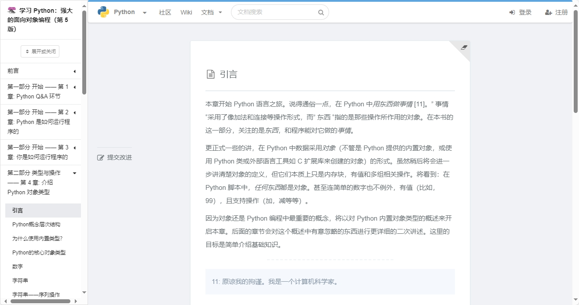Image resolution: width=579 pixels, height=305 pixels.
Task: Open 第 2 章: Python 是如何运行程序的
Action: point(39,122)
